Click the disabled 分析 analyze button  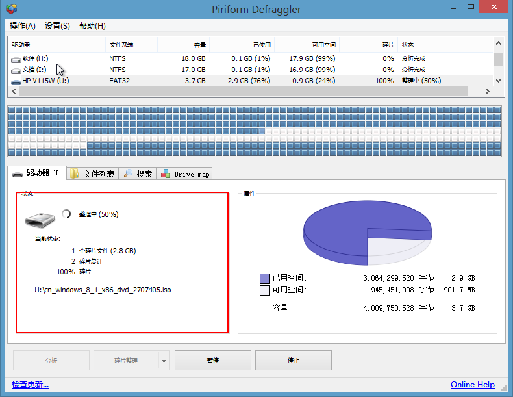[x=51, y=361]
